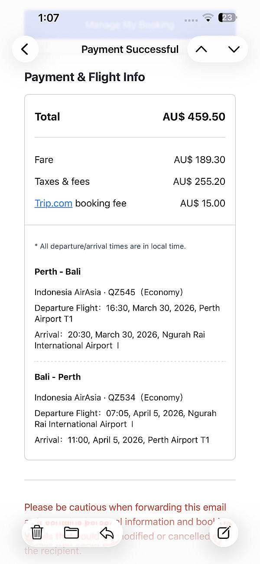Tap the QZ545 flight number line
This screenshot has height=564, width=260.
point(109,292)
